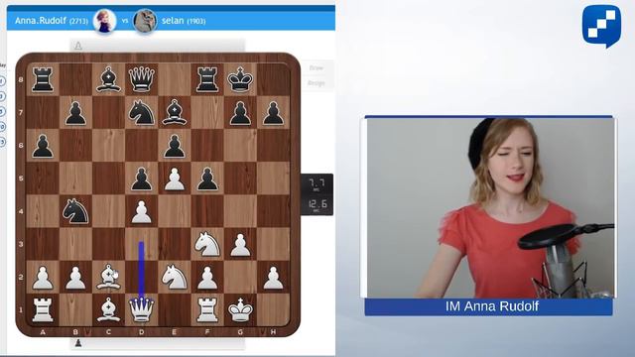Click Anna.Rudolf's avatar picture
The image size is (635, 357).
[105, 21]
